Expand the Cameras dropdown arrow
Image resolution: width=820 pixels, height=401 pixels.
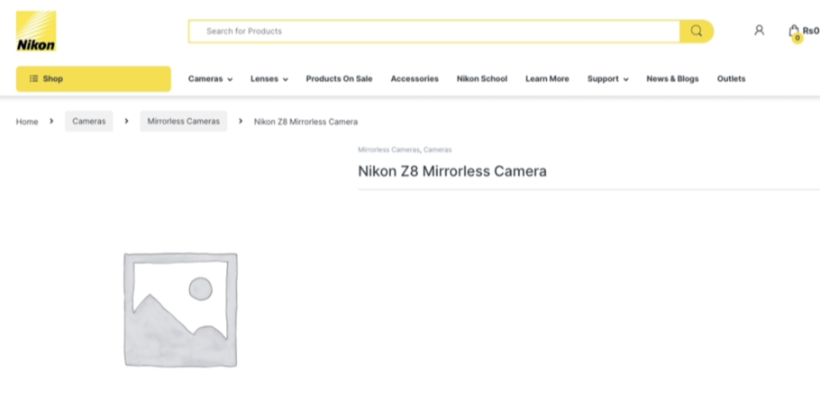230,79
